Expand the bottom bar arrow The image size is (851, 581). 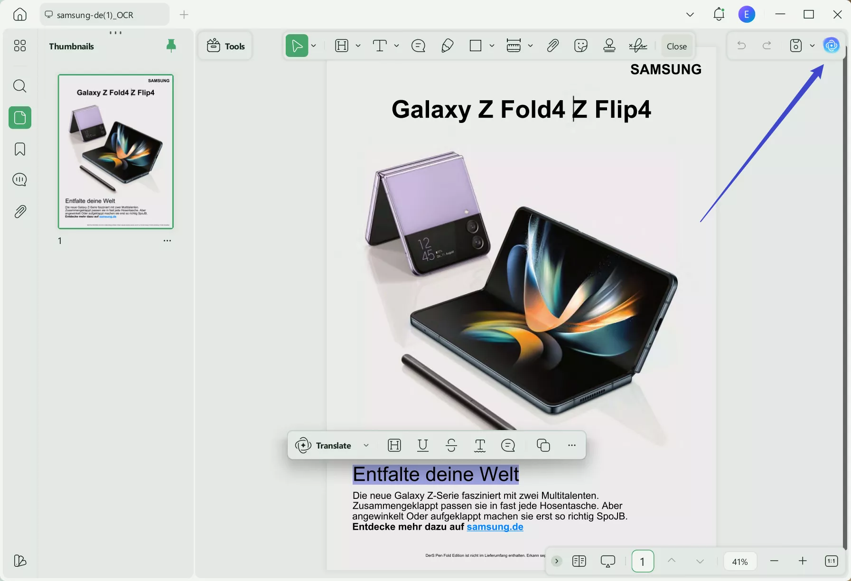[557, 561]
